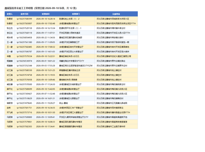Click business number ip156257579061
Viewport: 205px width, 152px height.
pyautogui.click(x=24, y=122)
